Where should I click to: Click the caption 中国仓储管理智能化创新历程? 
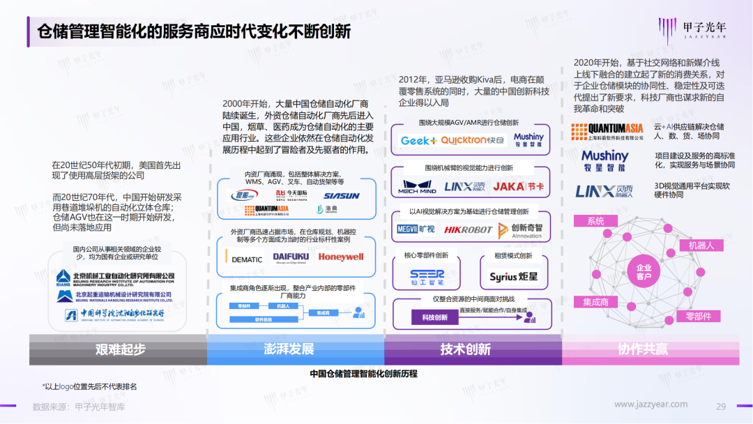tap(363, 374)
